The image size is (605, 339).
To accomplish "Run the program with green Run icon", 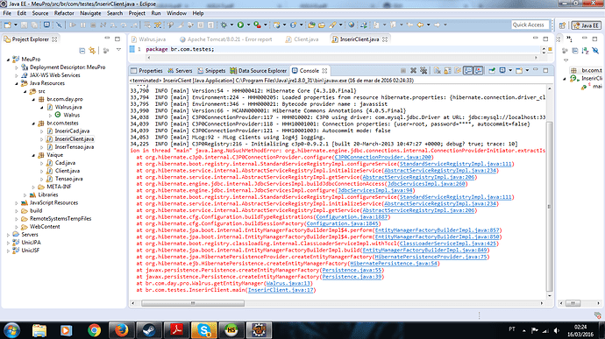I will [241, 25].
